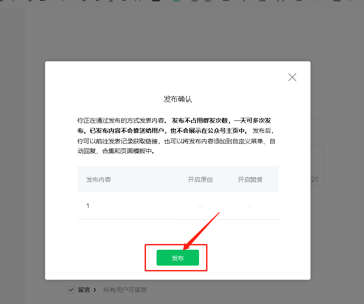Image resolution: width=364 pixels, height=304 pixels.
Task: Expand the 留言 chevron arrow
Action: (x=95, y=290)
